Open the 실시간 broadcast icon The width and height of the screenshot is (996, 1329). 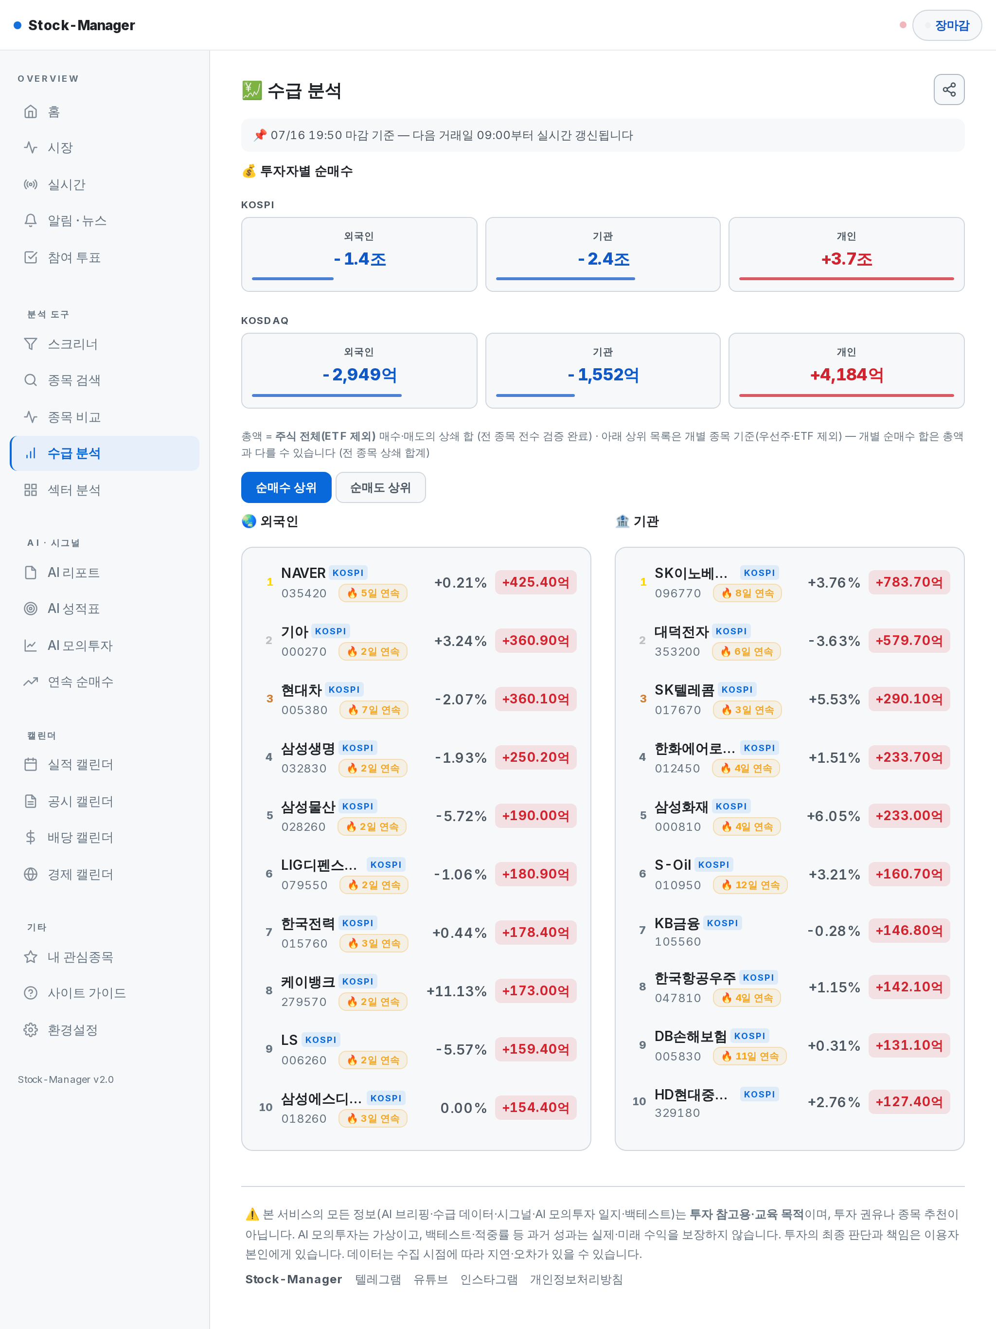pos(31,184)
